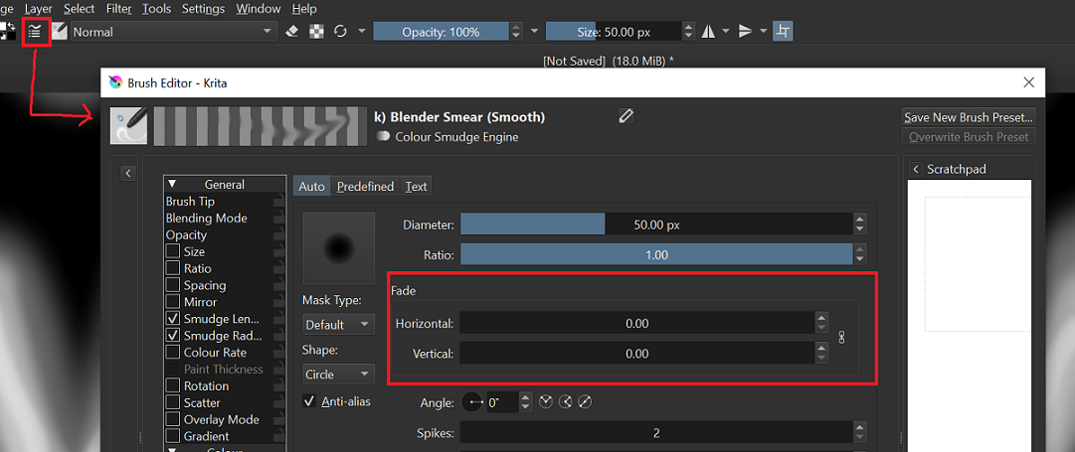Toggle preserve alpha checkerboard icon
Screen dimensions: 1075x452
tap(316, 32)
